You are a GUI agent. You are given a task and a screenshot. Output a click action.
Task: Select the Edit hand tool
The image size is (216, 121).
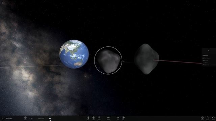[x=88, y=118]
